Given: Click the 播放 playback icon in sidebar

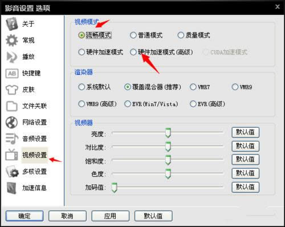Looking at the screenshot, I should [12, 57].
